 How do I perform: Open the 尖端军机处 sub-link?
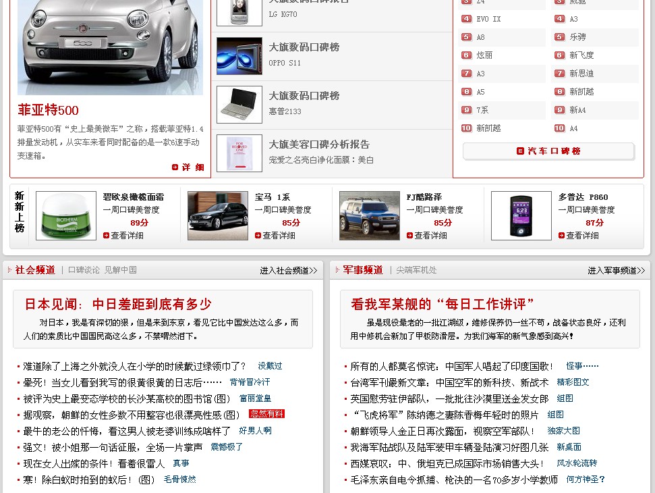click(x=416, y=270)
